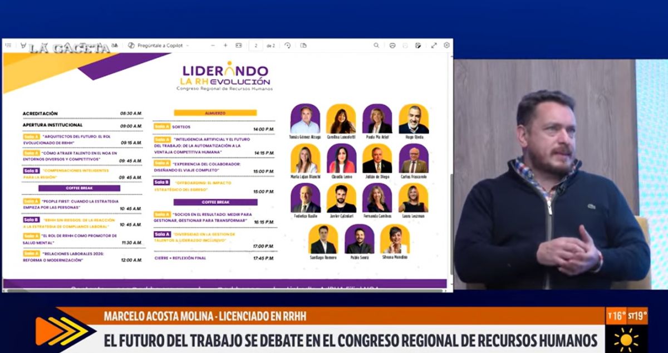Open the PDF table of contents icon

tap(9, 46)
